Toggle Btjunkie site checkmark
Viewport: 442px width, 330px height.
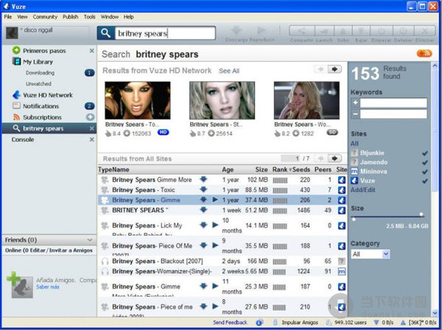pos(425,153)
